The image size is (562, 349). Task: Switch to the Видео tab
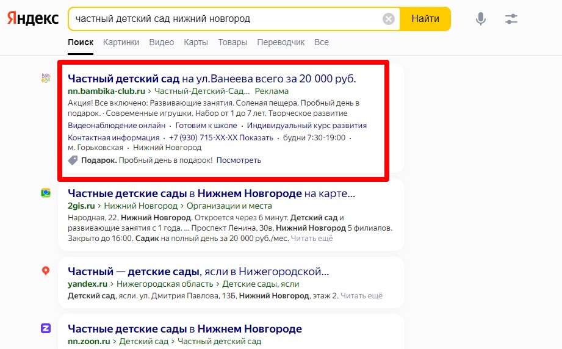162,42
